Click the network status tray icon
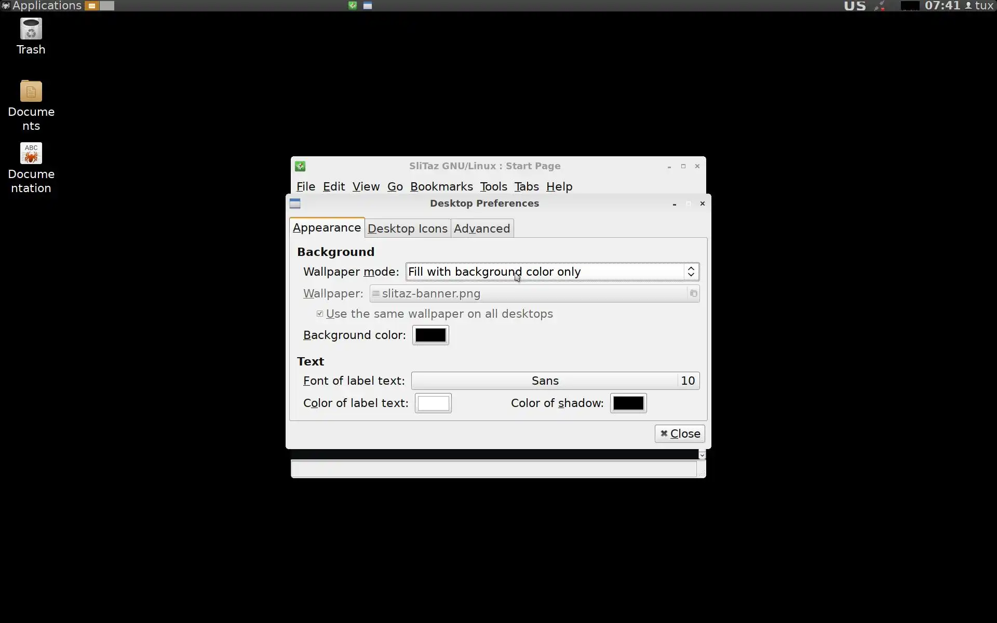 tap(880, 6)
